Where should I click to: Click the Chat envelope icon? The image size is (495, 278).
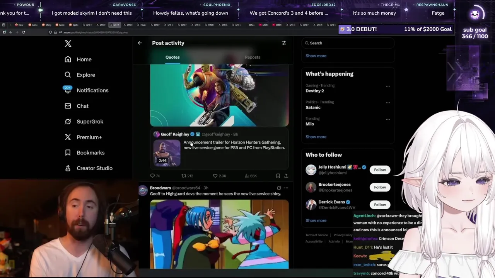68,106
